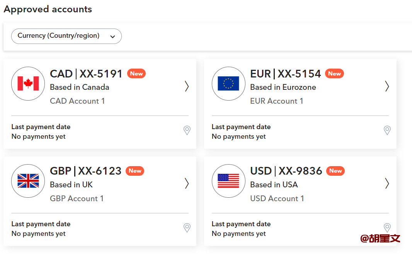Click the USA flag icon
Image resolution: width=412 pixels, height=254 pixels.
(228, 181)
